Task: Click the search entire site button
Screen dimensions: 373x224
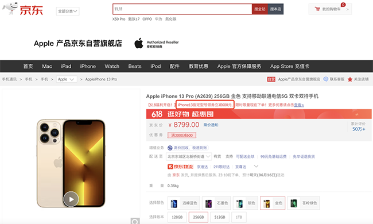Action: point(260,9)
